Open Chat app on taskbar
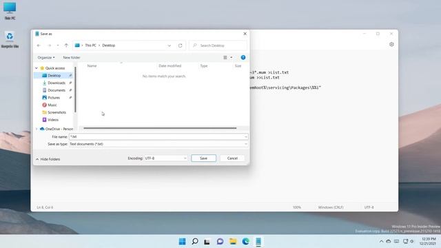Image resolution: width=441 pixels, height=248 pixels. [x=220, y=241]
